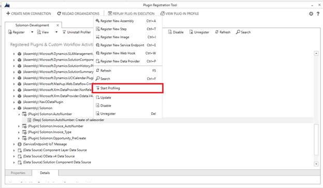
Task: Choose Disable in the context menu
Action: tap(128, 106)
